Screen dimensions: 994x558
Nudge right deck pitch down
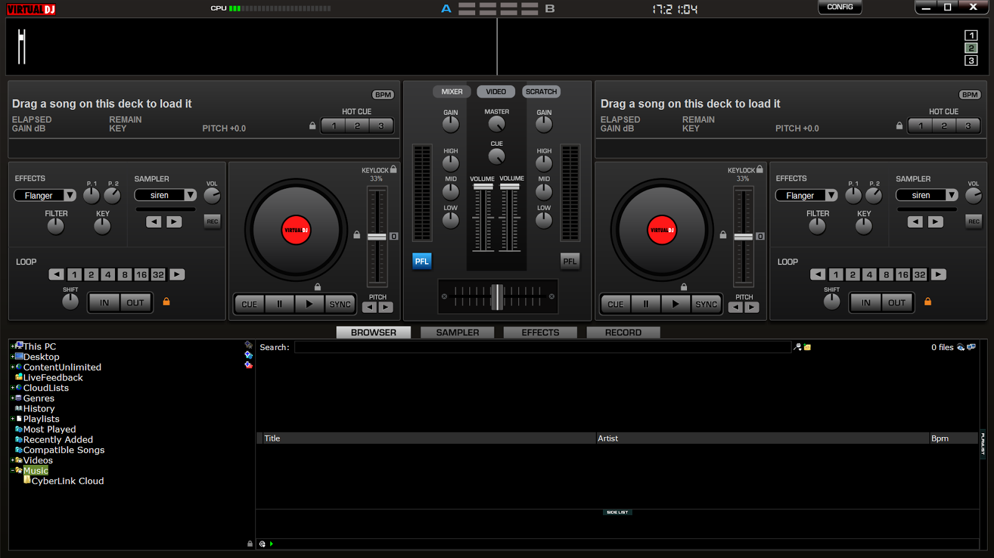point(736,307)
